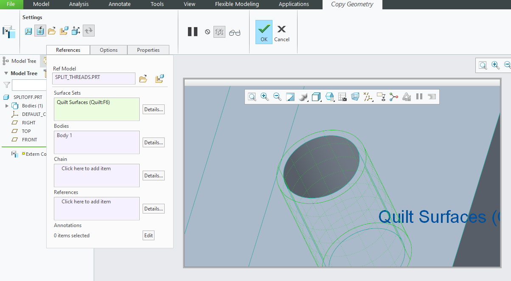511x281 pixels.
Task: Open the display style shading icon
Action: (303, 96)
